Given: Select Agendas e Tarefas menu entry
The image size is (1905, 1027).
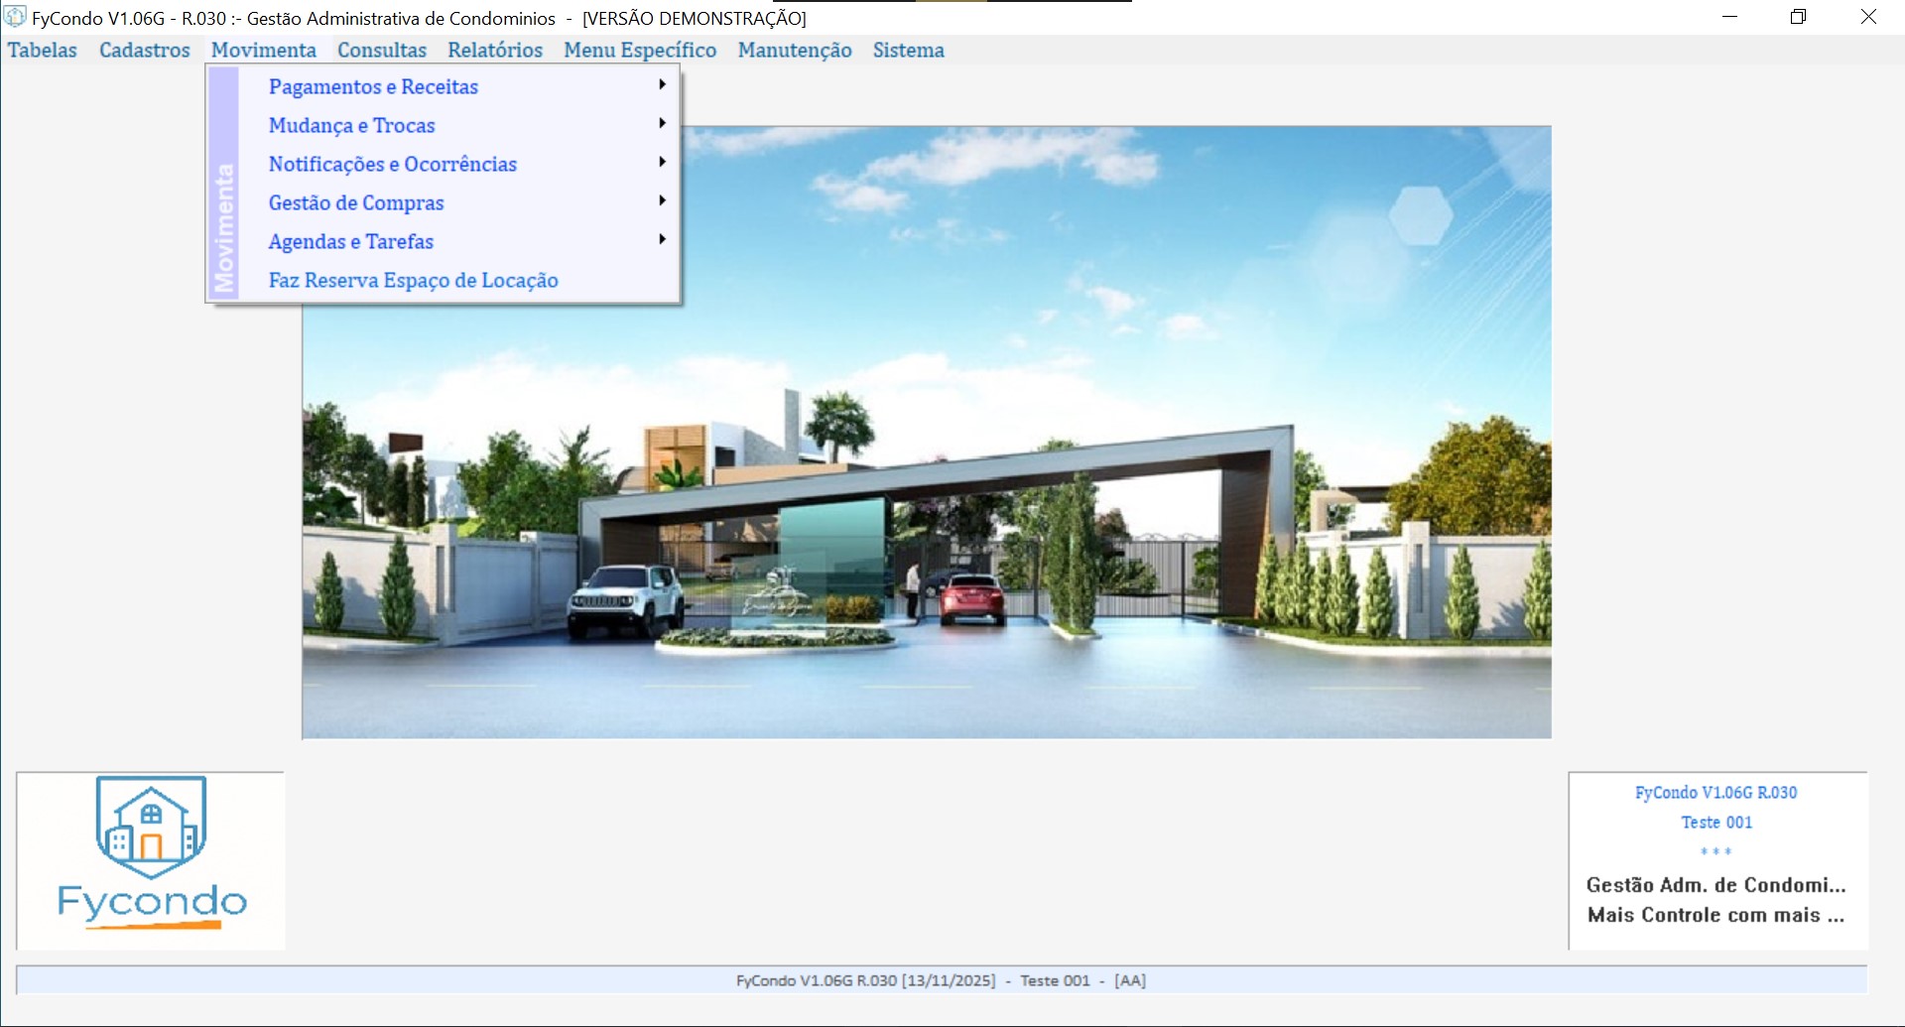Looking at the screenshot, I should click(350, 241).
